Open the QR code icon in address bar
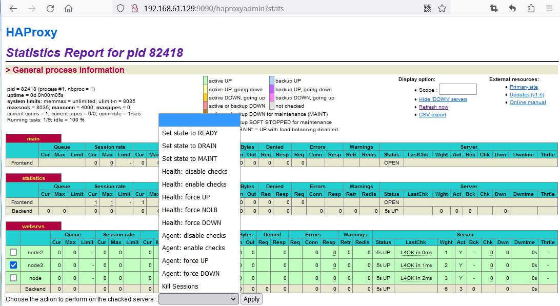Screen dimensions: 560x306 coord(428,8)
